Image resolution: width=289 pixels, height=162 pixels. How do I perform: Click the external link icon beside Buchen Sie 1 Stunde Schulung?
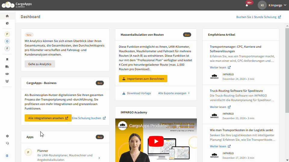pos(279,17)
